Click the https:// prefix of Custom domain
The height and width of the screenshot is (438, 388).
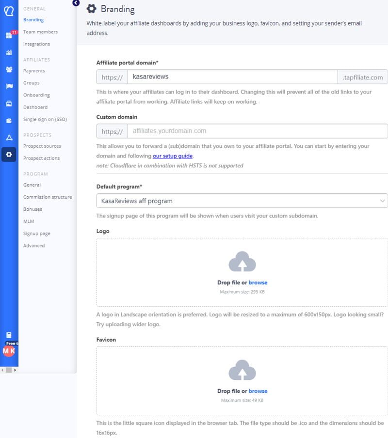pyautogui.click(x=112, y=131)
